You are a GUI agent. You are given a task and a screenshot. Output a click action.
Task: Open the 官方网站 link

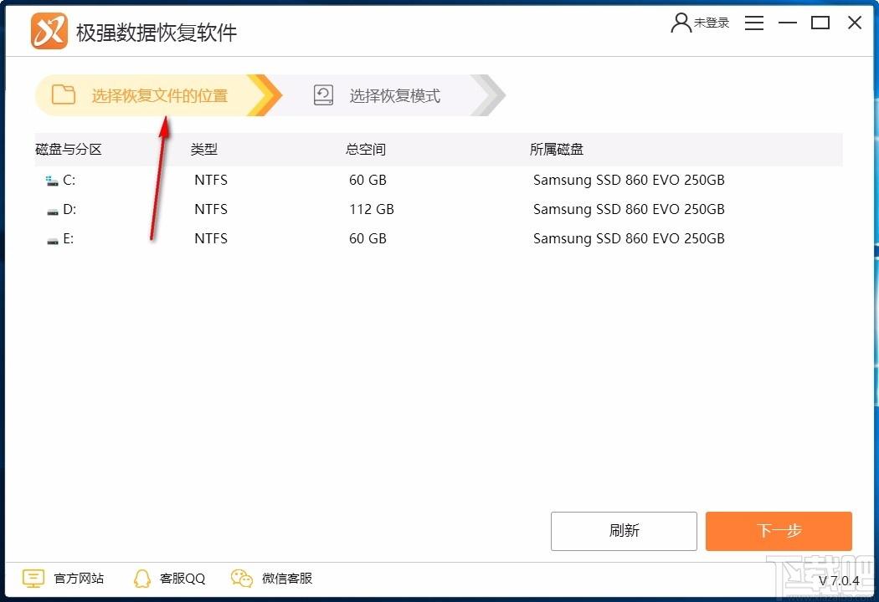[79, 579]
